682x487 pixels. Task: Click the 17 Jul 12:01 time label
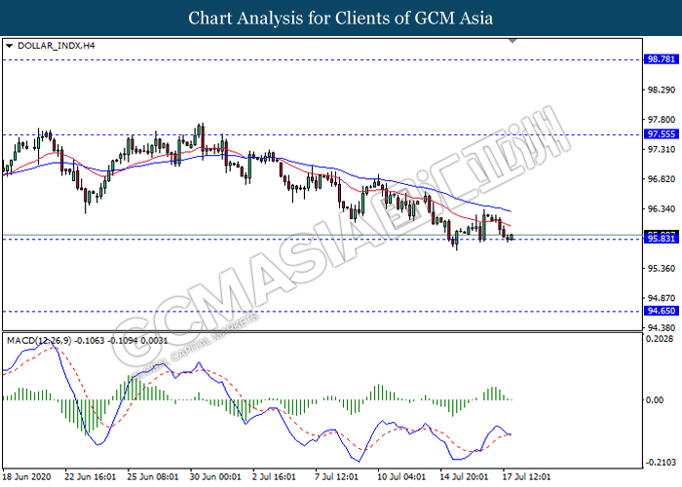click(x=528, y=478)
